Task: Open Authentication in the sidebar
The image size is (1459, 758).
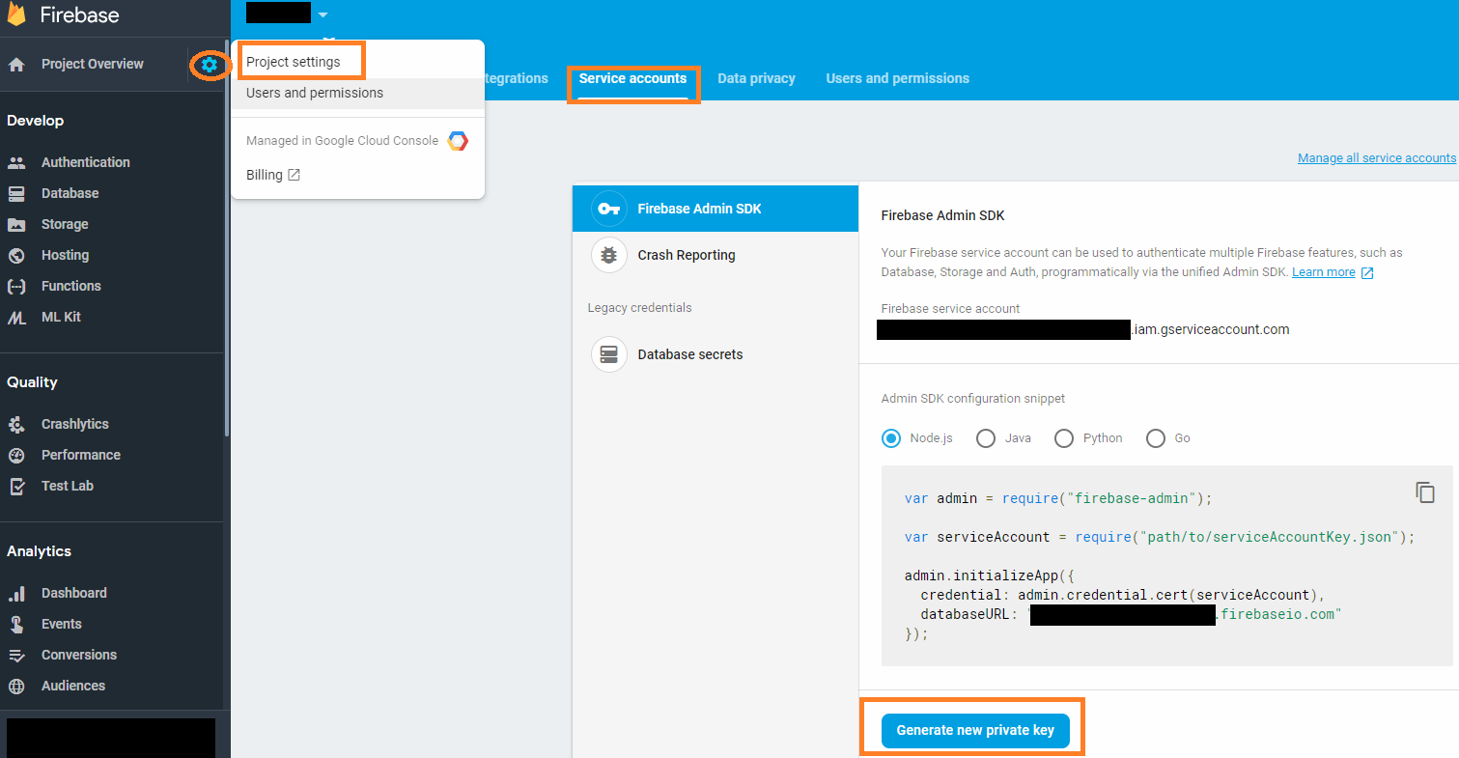Action: tap(85, 162)
